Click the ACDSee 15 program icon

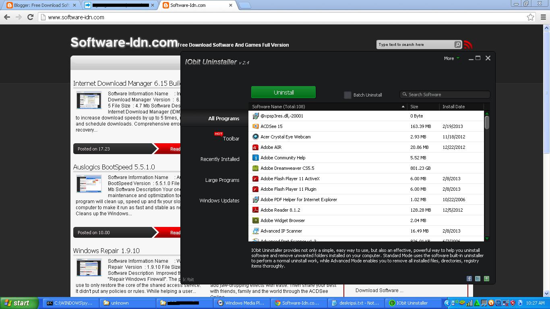(x=255, y=126)
